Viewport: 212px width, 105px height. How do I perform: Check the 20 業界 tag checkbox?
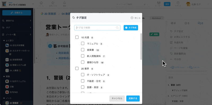click(77, 69)
